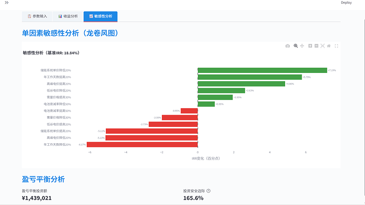The width and height of the screenshot is (365, 205).
Task: Switch to the 收益分析 tab
Action: [68, 16]
